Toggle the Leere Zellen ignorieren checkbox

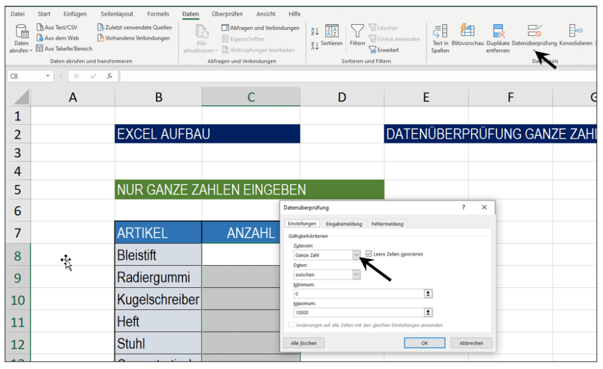(x=369, y=254)
